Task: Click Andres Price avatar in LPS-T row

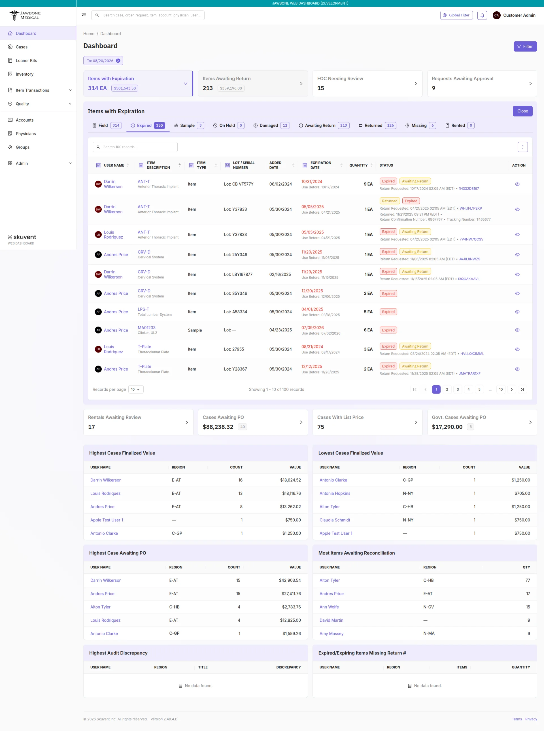Action: (x=98, y=312)
